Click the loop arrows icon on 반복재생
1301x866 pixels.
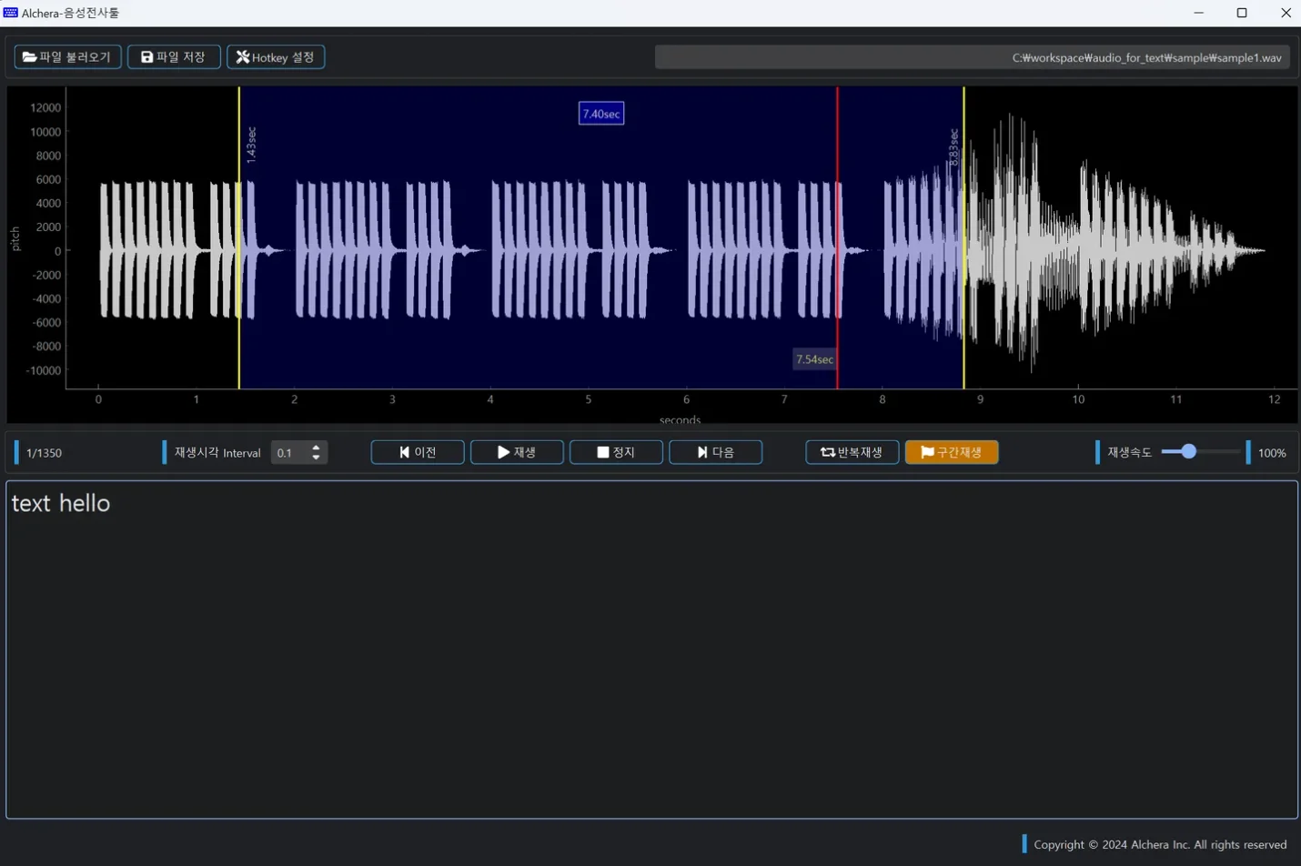(x=828, y=452)
